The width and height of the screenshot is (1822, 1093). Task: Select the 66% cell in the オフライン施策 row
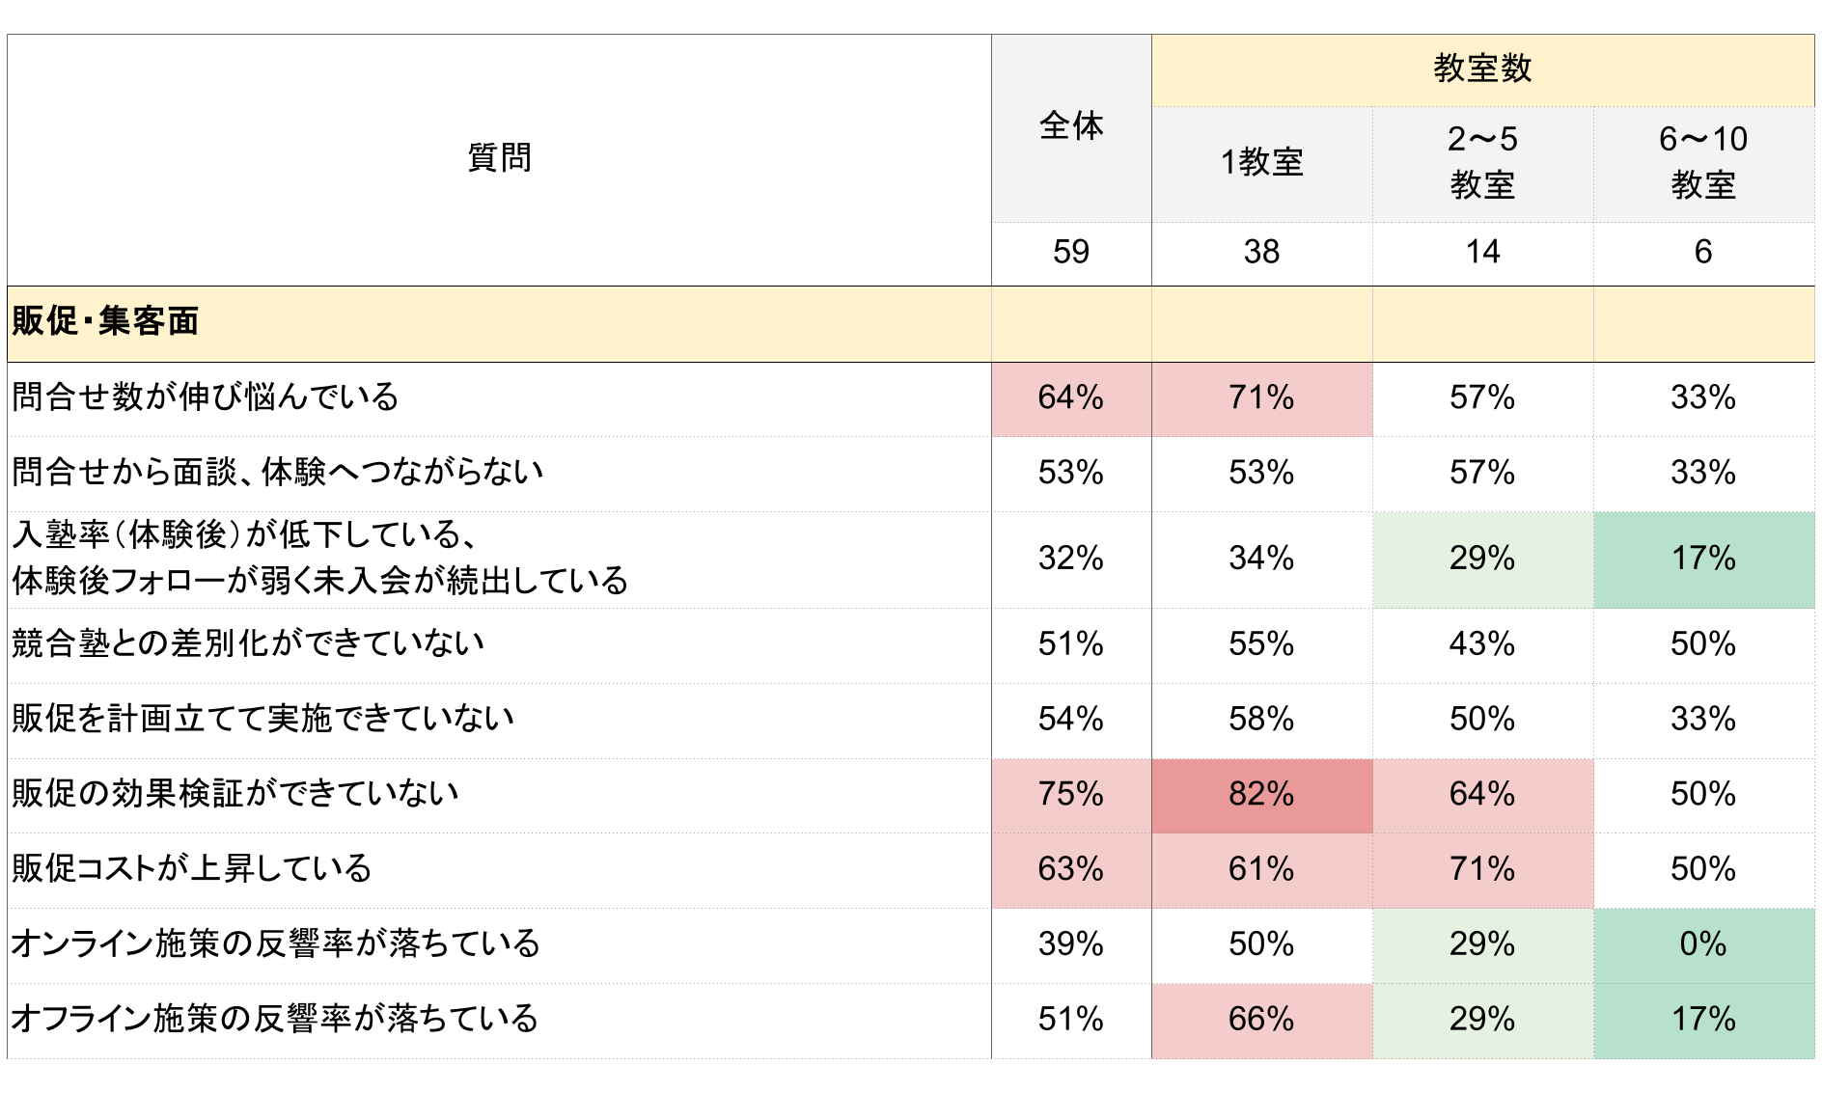click(1261, 1020)
